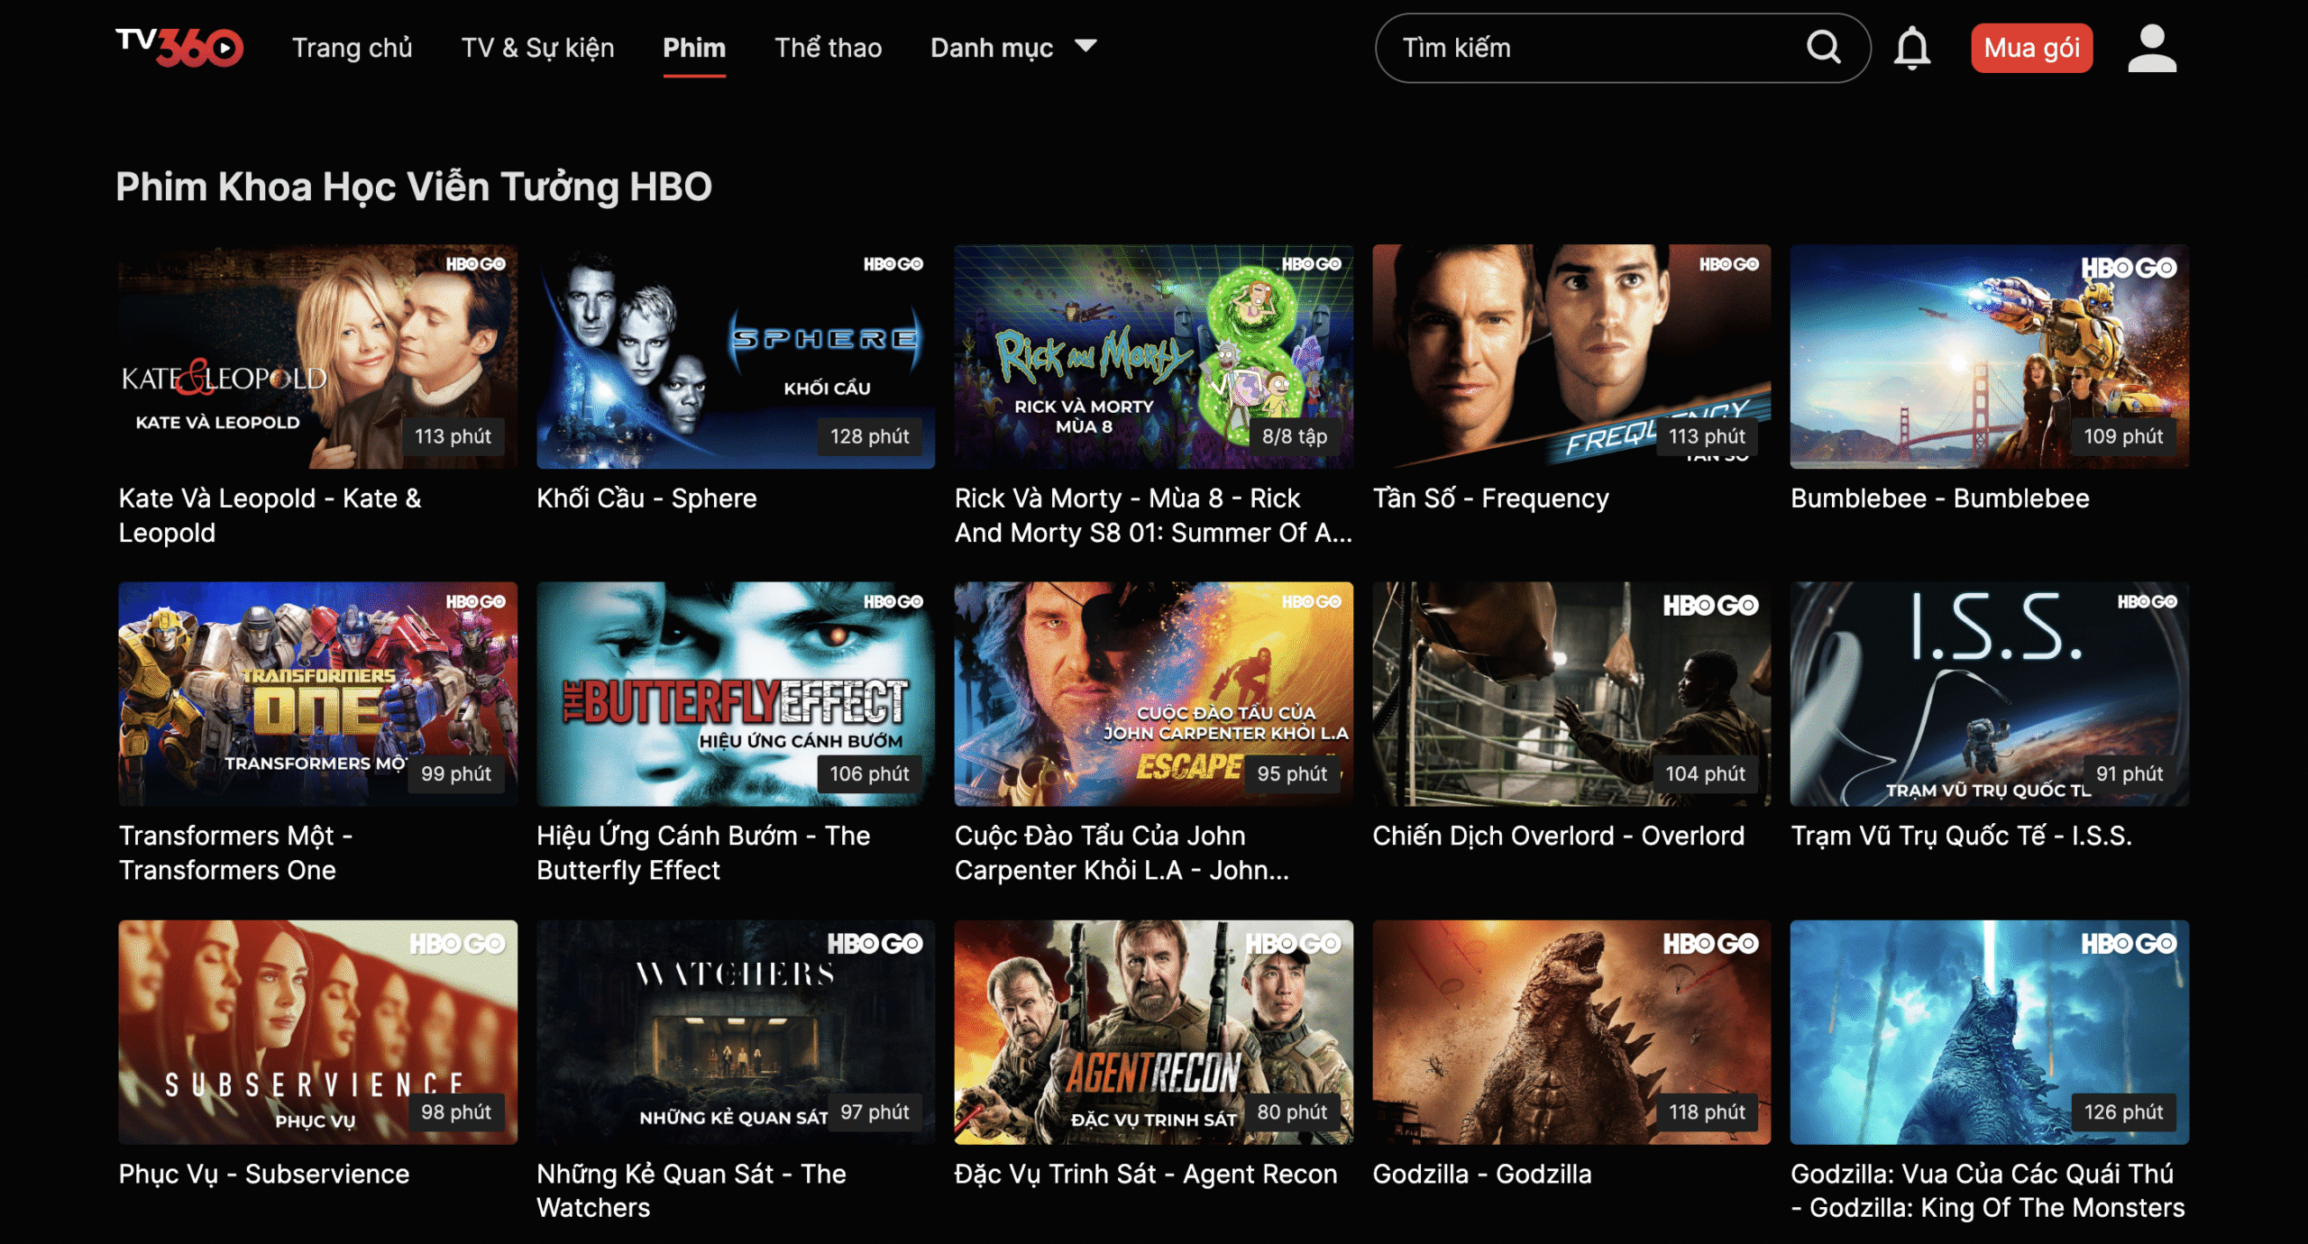Viewport: 2308px width, 1244px height.
Task: Open Transformers One poster
Action: click(317, 693)
